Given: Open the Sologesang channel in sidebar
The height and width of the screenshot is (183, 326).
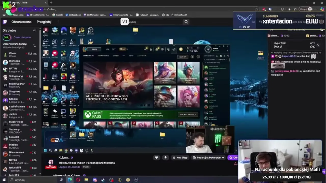Looking at the screenshot, I should 20,78.
